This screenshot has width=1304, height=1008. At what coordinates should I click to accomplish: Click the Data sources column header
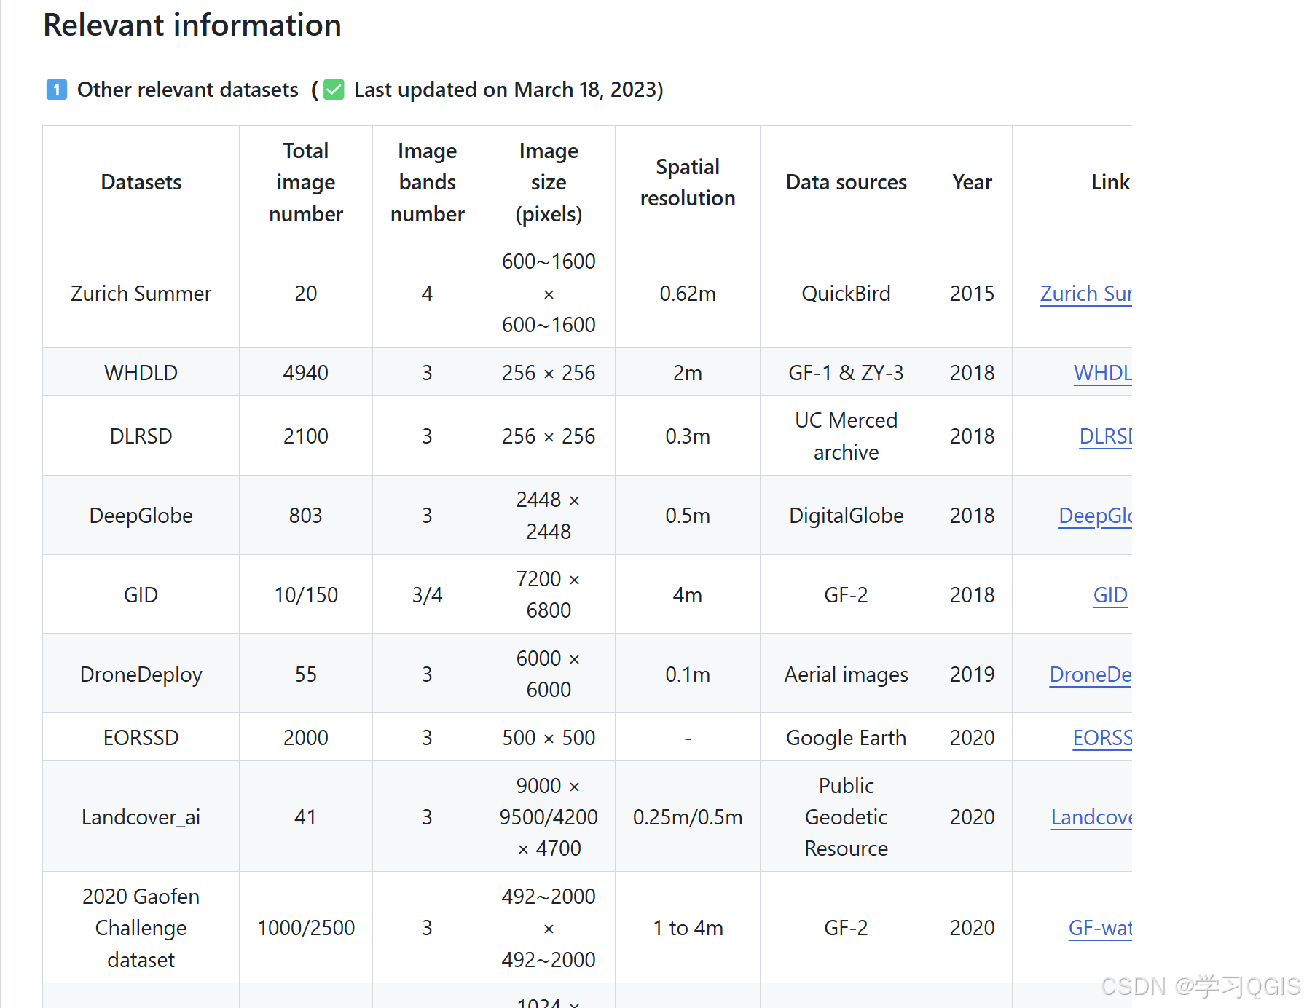(846, 182)
